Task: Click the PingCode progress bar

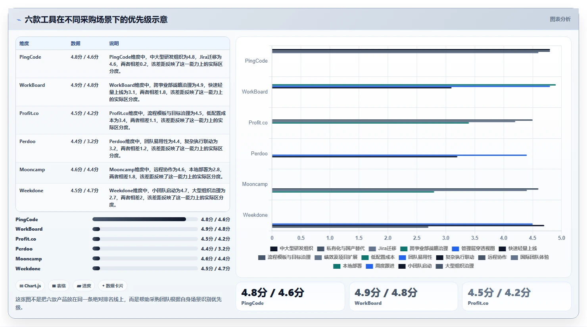Action: click(x=145, y=219)
